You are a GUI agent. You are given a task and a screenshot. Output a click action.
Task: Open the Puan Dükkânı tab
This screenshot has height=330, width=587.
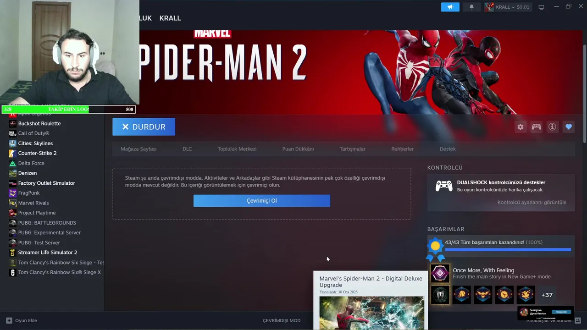[x=298, y=149]
